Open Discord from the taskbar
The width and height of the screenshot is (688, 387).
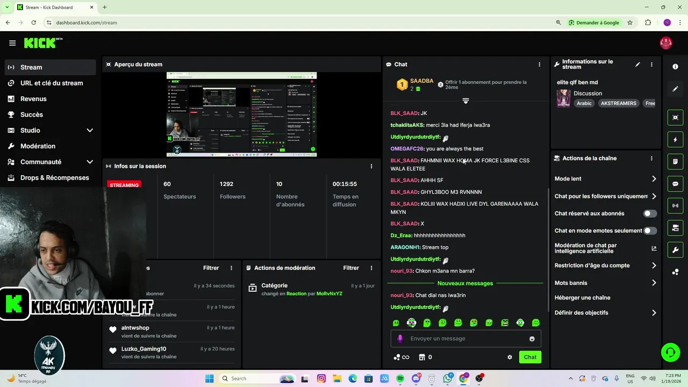click(x=416, y=378)
